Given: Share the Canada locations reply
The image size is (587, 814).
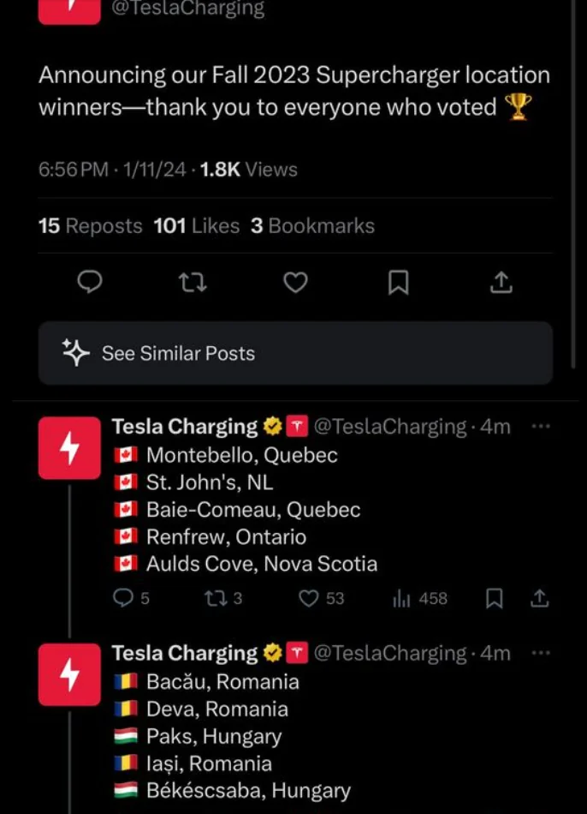Looking at the screenshot, I should pos(540,598).
